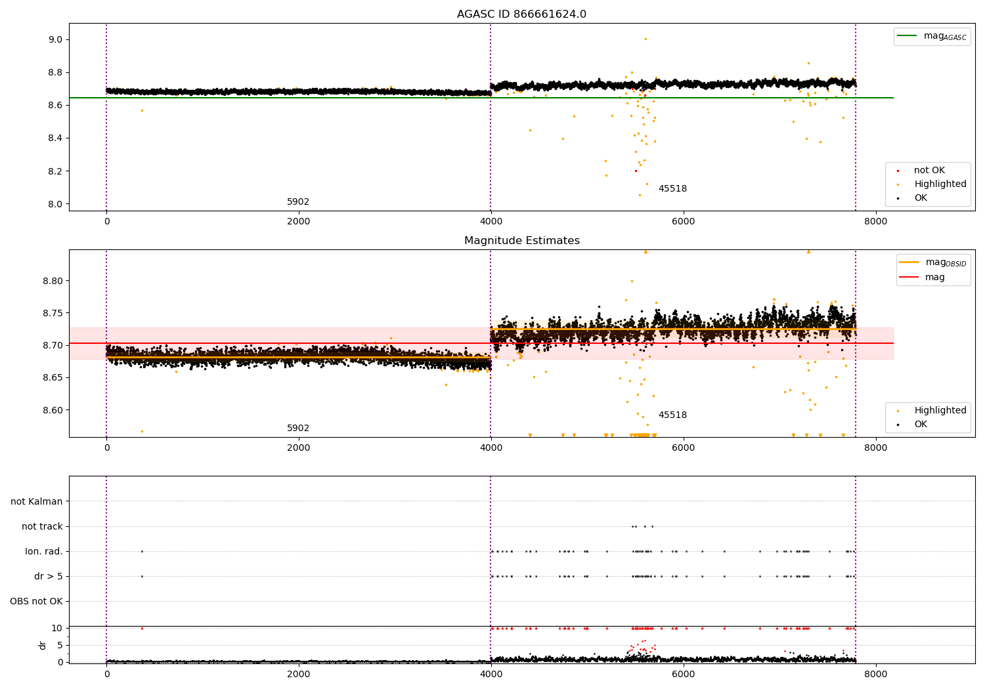Click the mag OBSID legend entry with orange line
This screenshot has height=689, width=985.
tap(932, 262)
